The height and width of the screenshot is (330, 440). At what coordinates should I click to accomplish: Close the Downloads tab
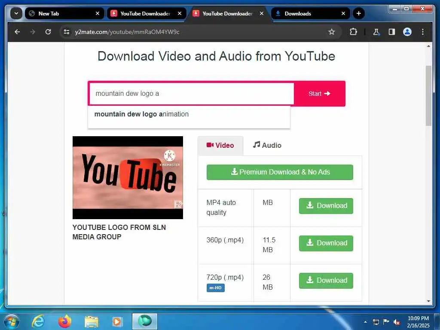coord(343,13)
